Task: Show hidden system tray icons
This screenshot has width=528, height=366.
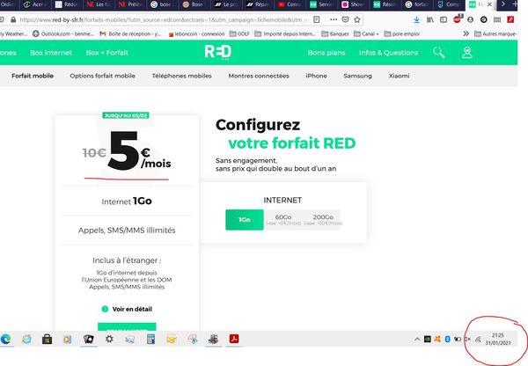Action: click(417, 339)
